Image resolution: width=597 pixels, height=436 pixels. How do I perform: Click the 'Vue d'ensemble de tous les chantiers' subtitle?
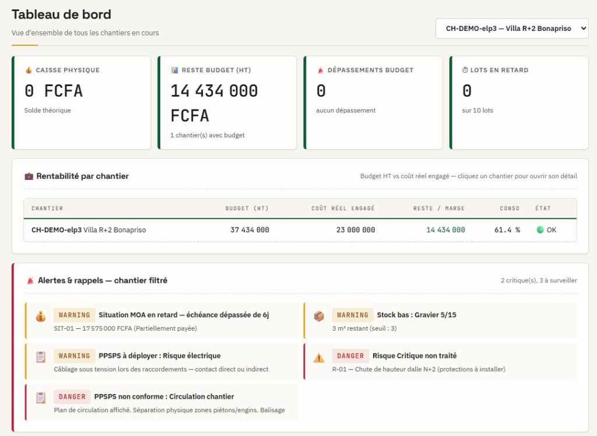pos(85,33)
